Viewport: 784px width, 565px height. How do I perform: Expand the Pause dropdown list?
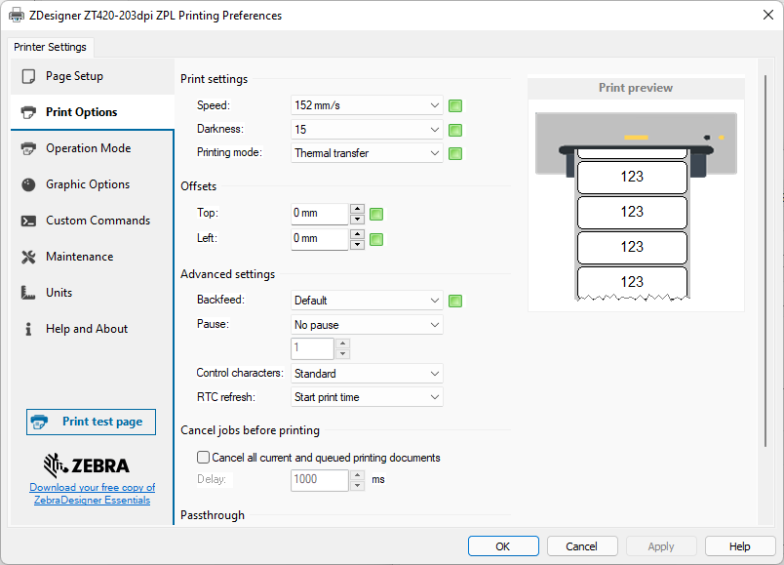click(x=368, y=325)
